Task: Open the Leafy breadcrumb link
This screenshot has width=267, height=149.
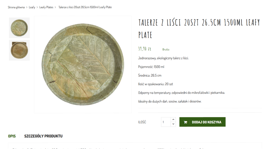Action: [32, 7]
